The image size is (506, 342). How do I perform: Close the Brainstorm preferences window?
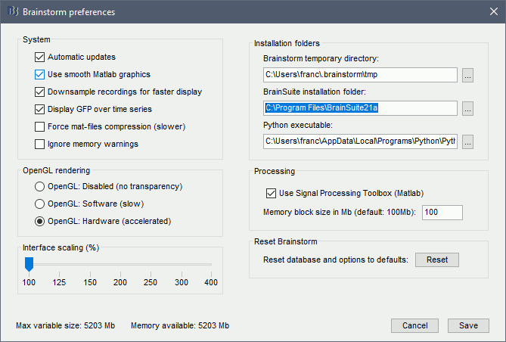pyautogui.click(x=488, y=12)
